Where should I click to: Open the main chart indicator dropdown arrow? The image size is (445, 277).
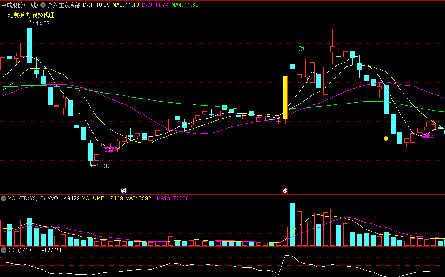point(43,5)
